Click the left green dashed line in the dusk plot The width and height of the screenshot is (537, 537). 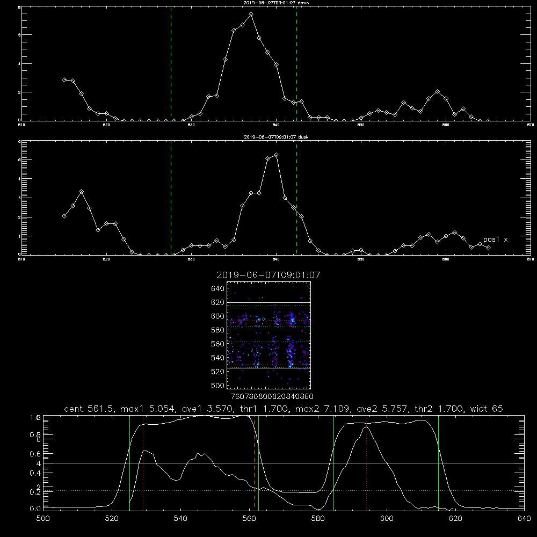(x=171, y=198)
